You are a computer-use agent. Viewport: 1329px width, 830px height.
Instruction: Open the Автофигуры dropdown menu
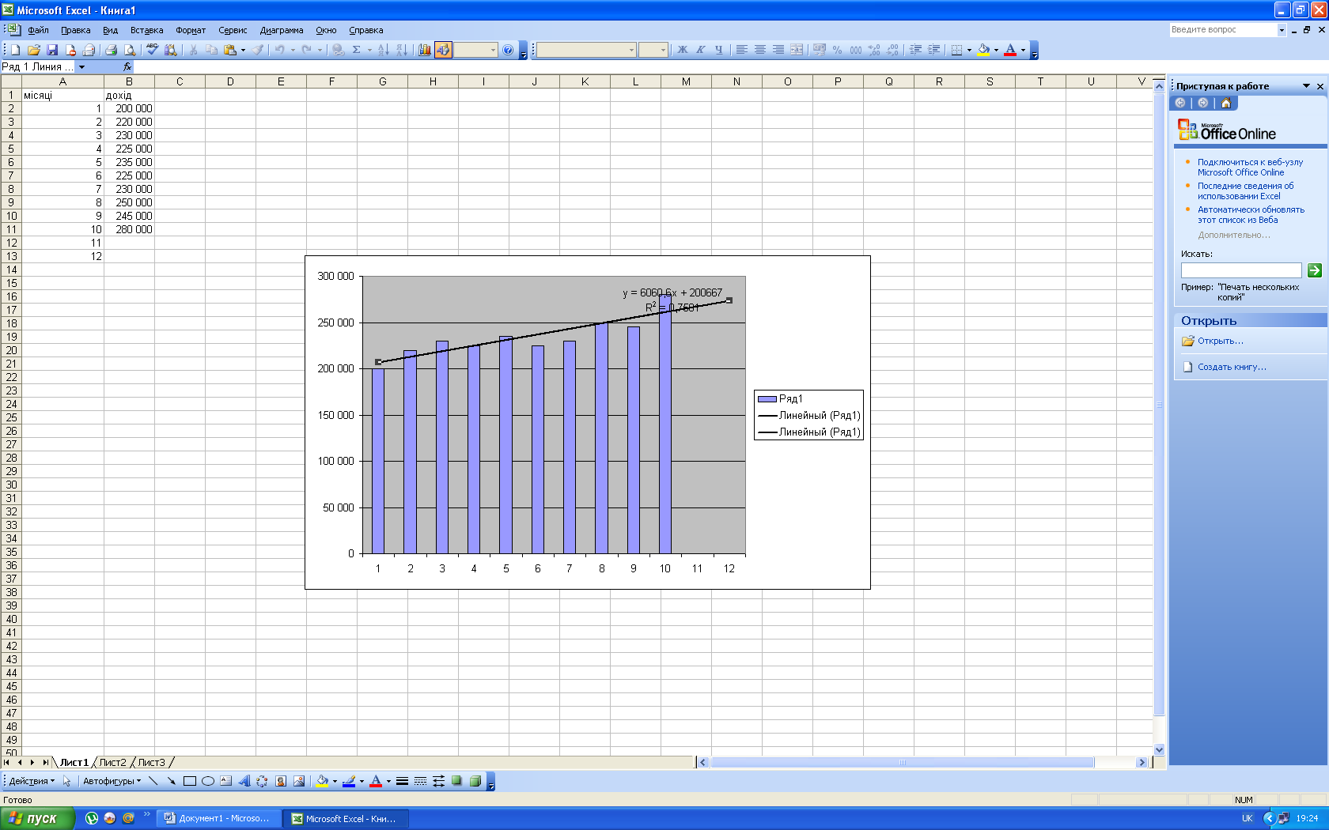click(x=112, y=781)
